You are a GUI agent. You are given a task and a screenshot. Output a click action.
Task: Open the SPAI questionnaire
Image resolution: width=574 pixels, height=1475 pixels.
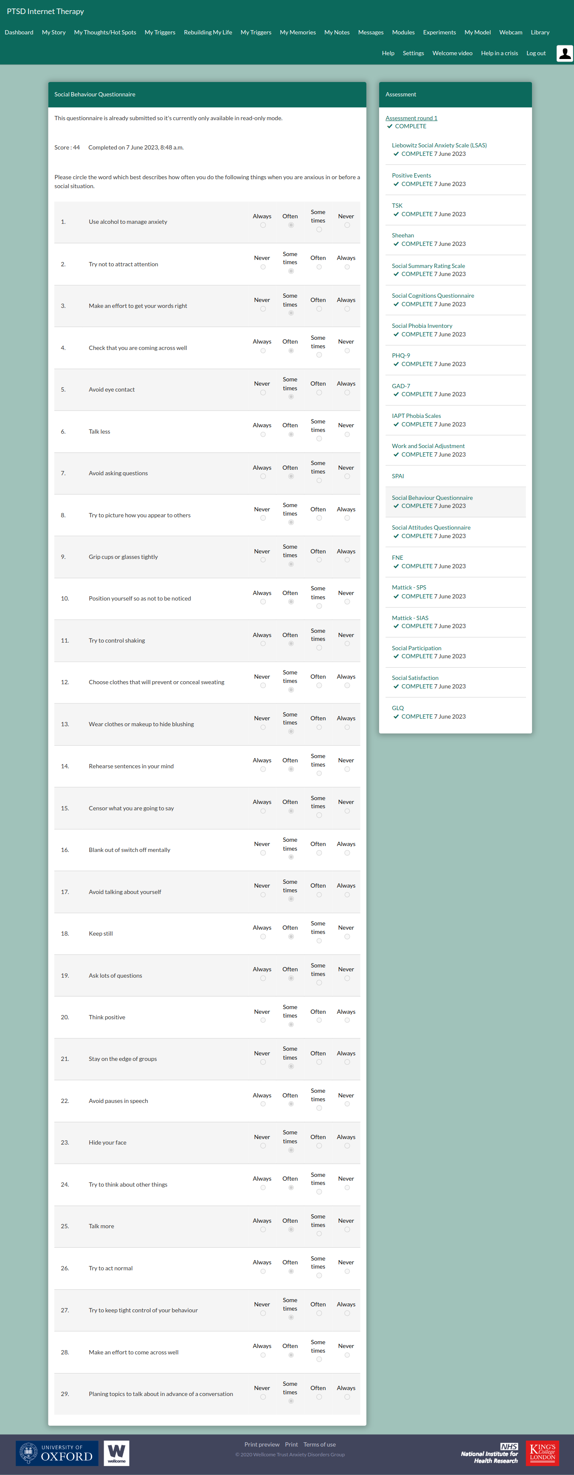pos(398,476)
